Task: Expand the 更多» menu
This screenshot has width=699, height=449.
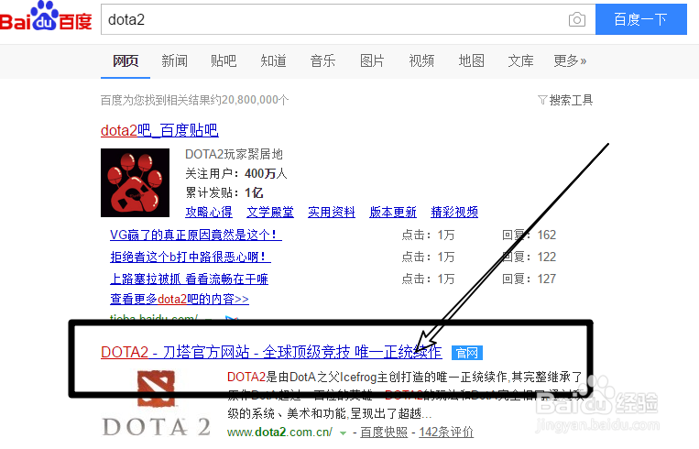Action: 570,60
